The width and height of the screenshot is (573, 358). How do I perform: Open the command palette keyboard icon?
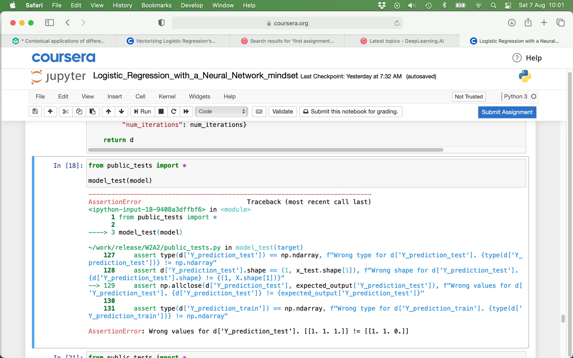point(259,111)
